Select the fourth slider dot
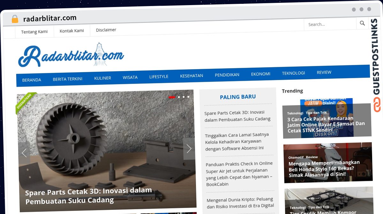The width and height of the screenshot is (383, 214). click(188, 97)
